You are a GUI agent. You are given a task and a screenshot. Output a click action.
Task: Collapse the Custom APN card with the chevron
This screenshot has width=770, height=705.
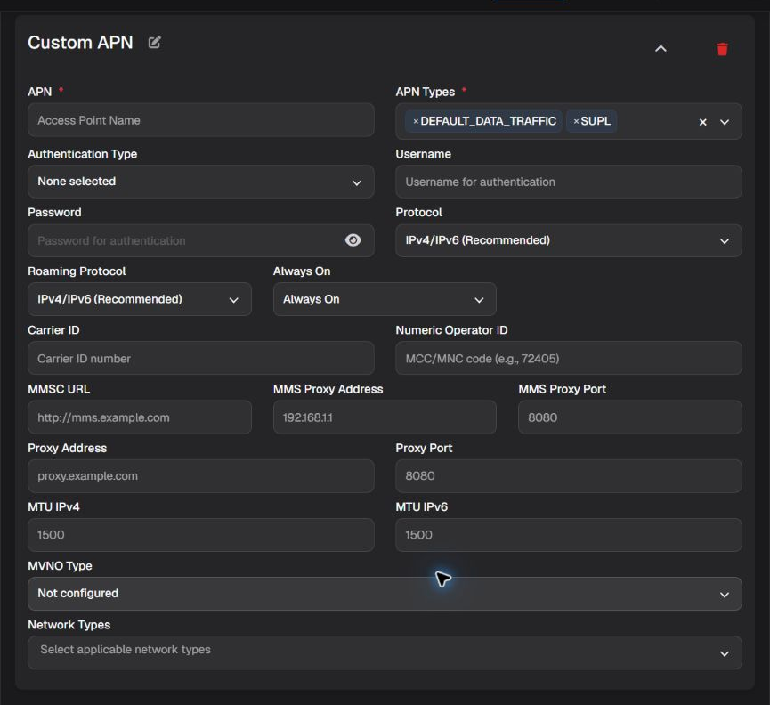coord(661,49)
